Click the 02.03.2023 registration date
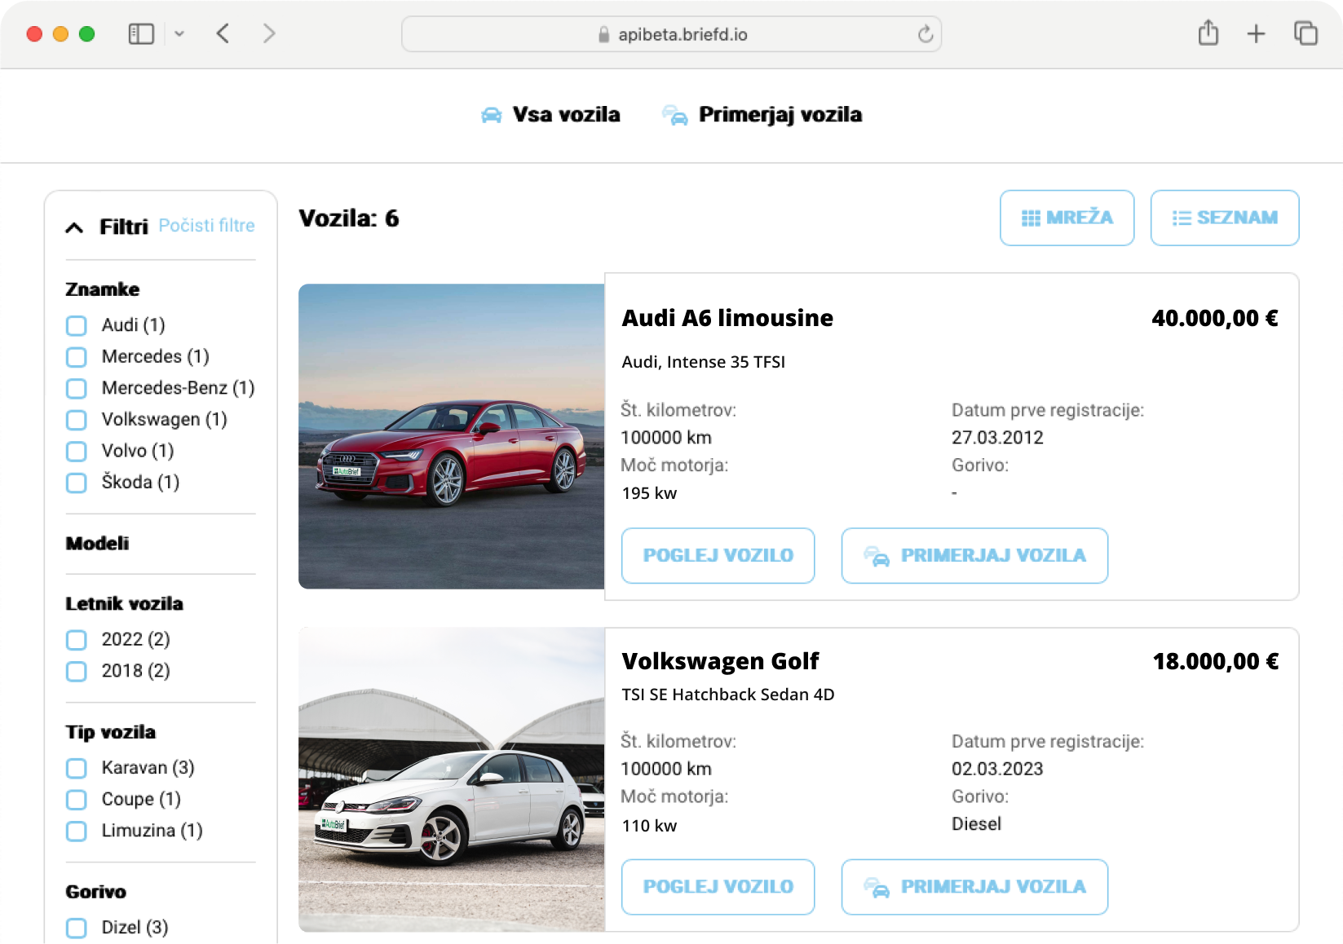This screenshot has height=944, width=1343. point(997,769)
